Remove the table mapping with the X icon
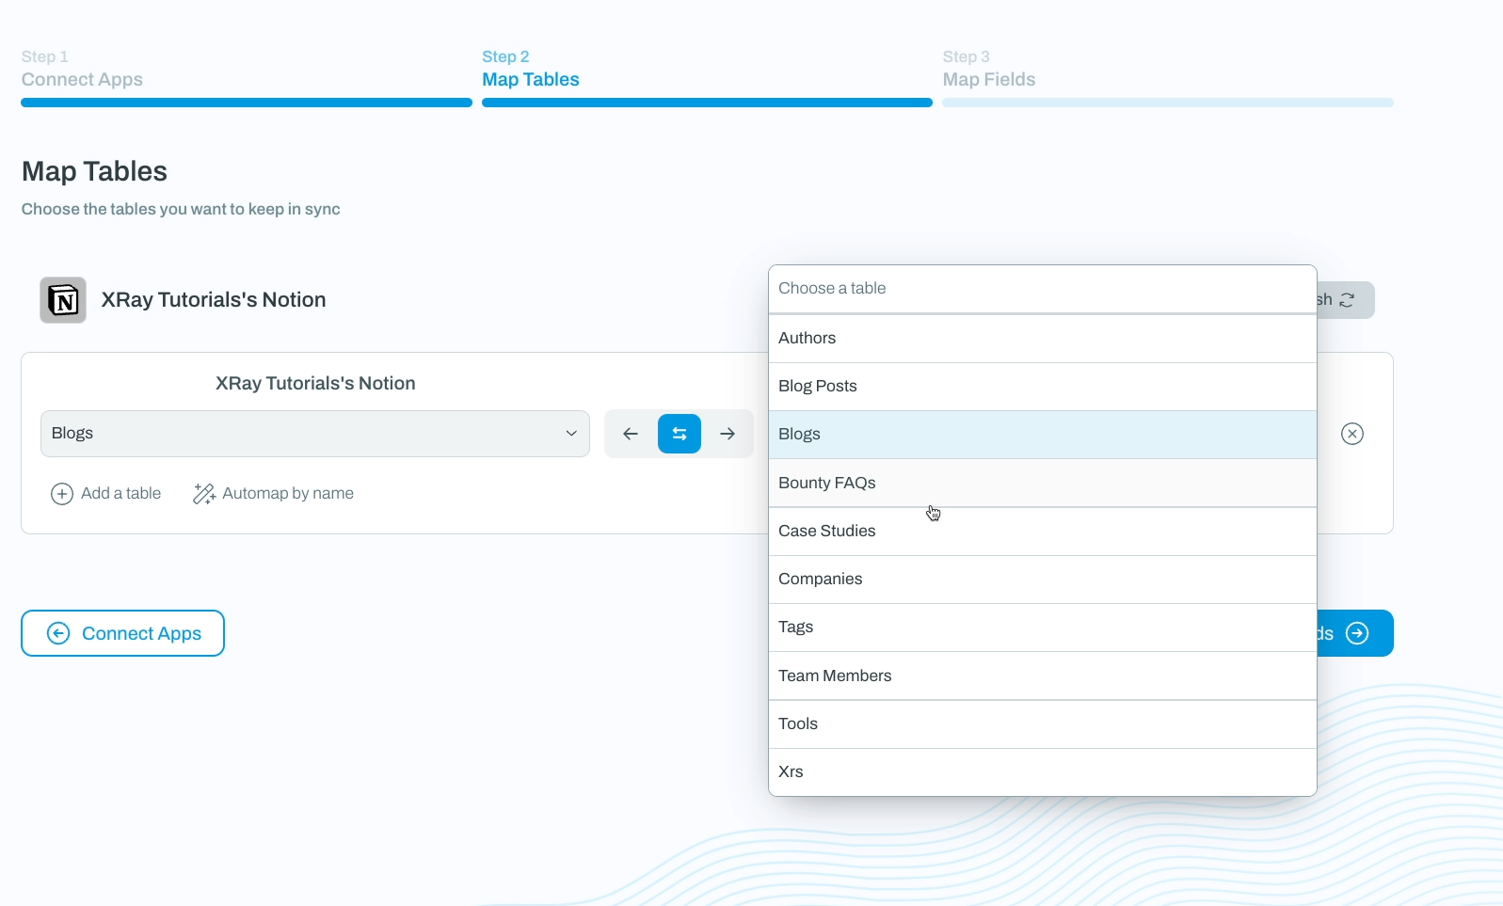 [1352, 434]
